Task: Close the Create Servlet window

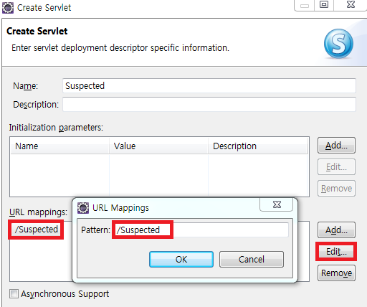Action: point(351,5)
